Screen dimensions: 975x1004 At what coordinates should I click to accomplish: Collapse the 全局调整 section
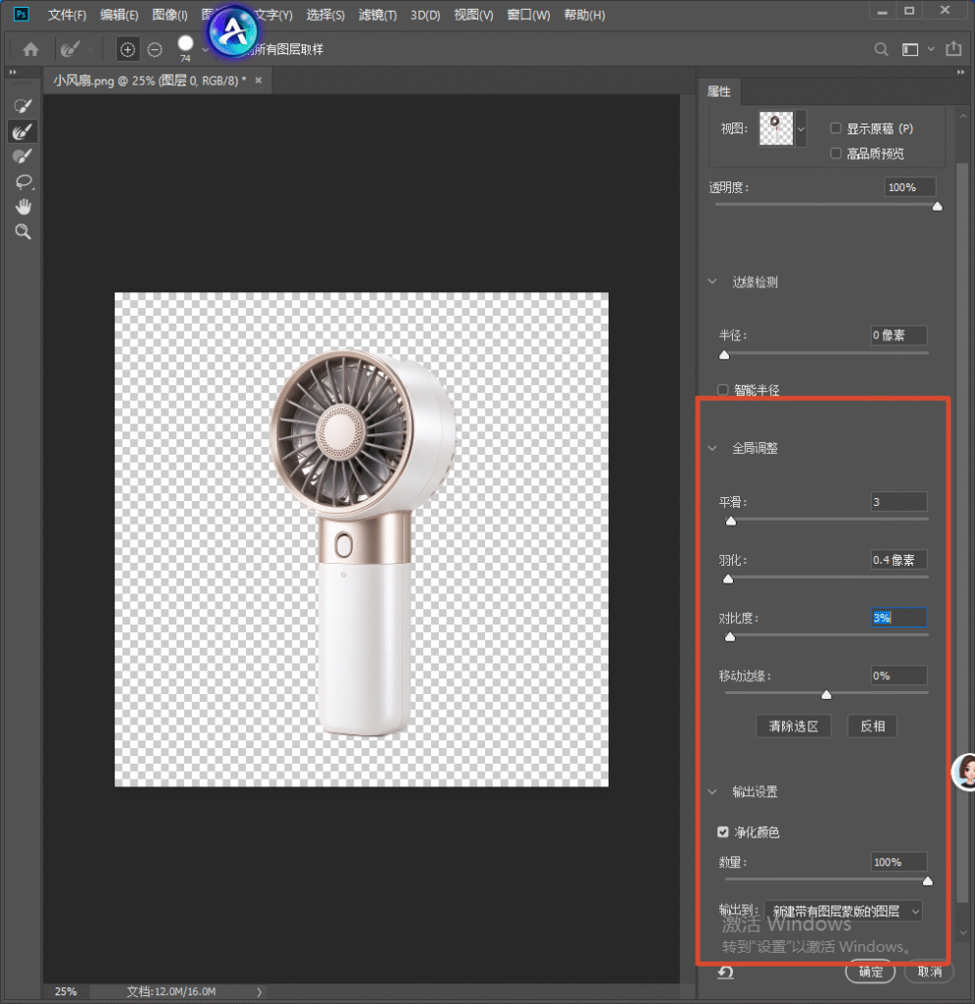(x=712, y=448)
